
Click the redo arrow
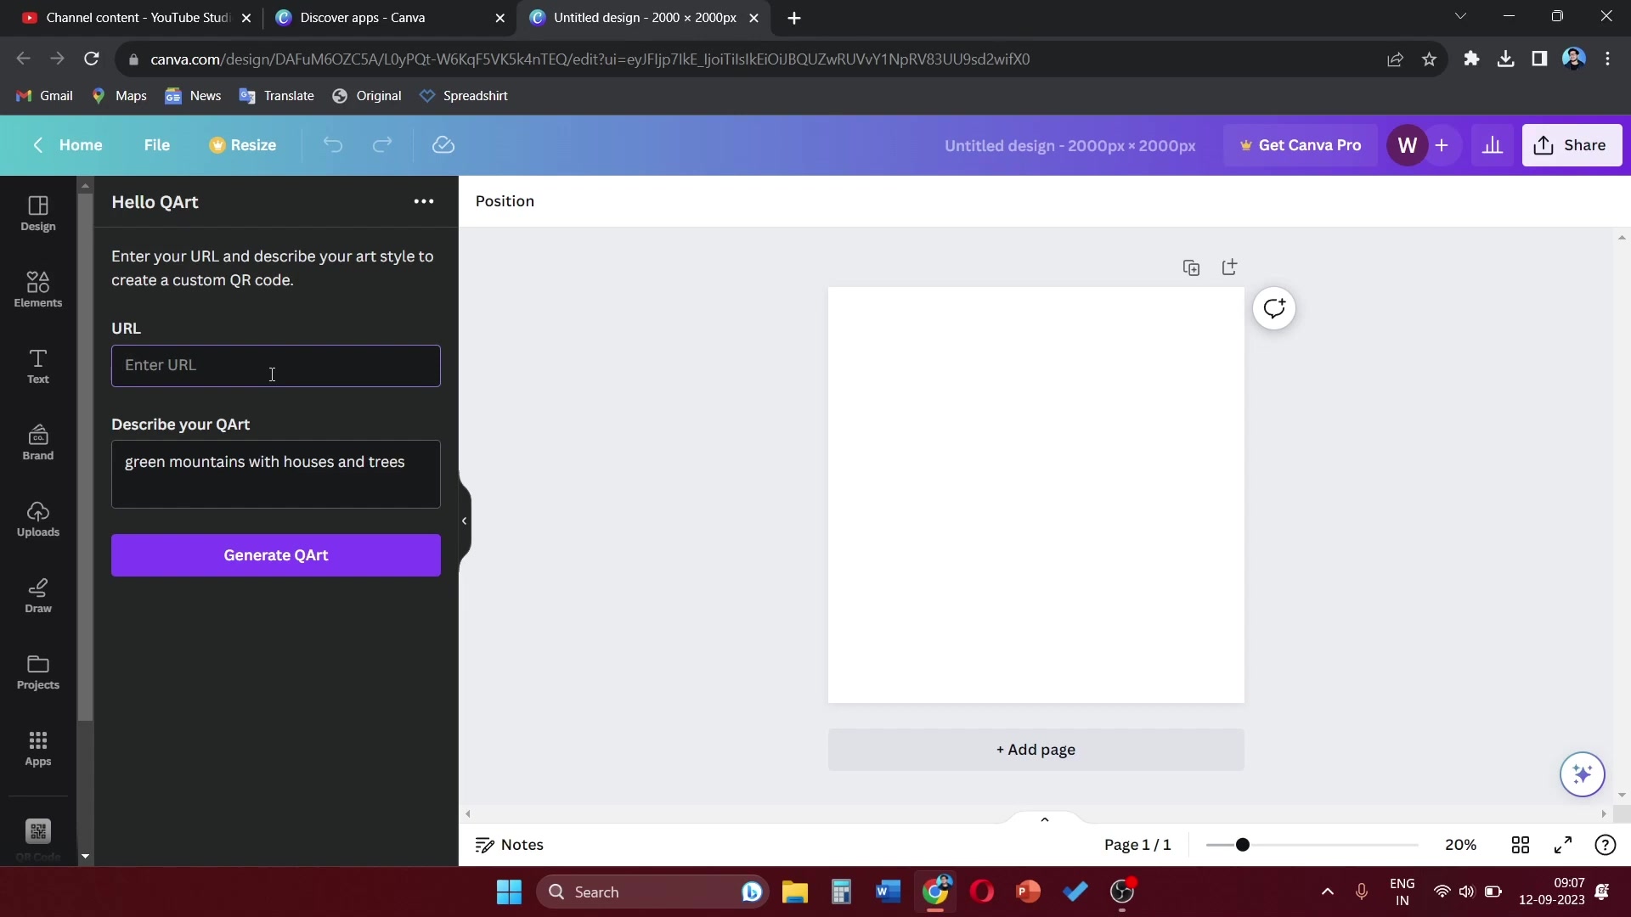pos(382,145)
